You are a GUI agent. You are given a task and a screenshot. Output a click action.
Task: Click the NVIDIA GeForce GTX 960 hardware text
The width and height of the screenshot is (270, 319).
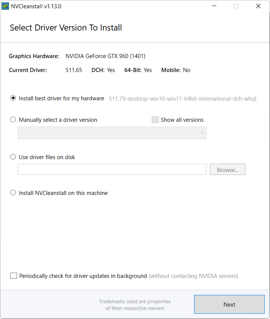(105, 56)
